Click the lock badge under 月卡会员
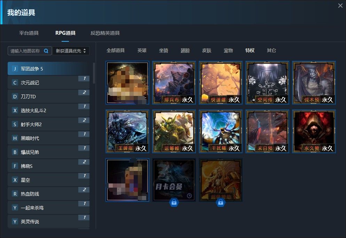This screenshot has width=346, height=238. point(174,202)
